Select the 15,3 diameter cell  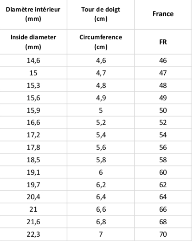point(33,86)
